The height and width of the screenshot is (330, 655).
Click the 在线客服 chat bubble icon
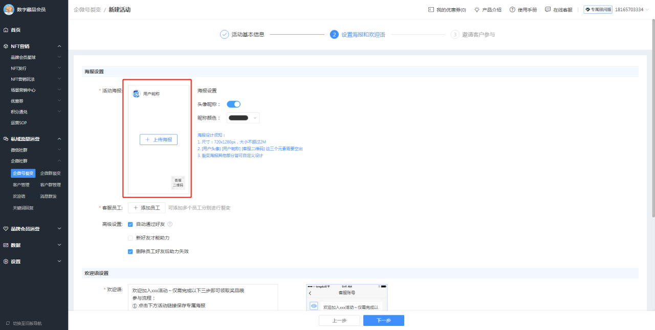547,9
